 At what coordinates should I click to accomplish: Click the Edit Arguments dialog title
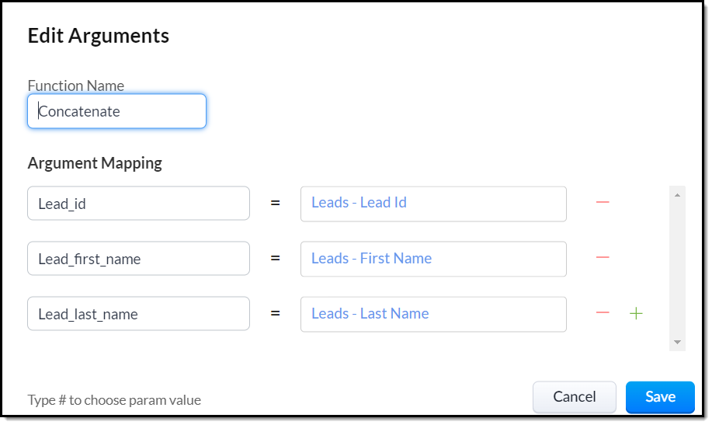[99, 36]
